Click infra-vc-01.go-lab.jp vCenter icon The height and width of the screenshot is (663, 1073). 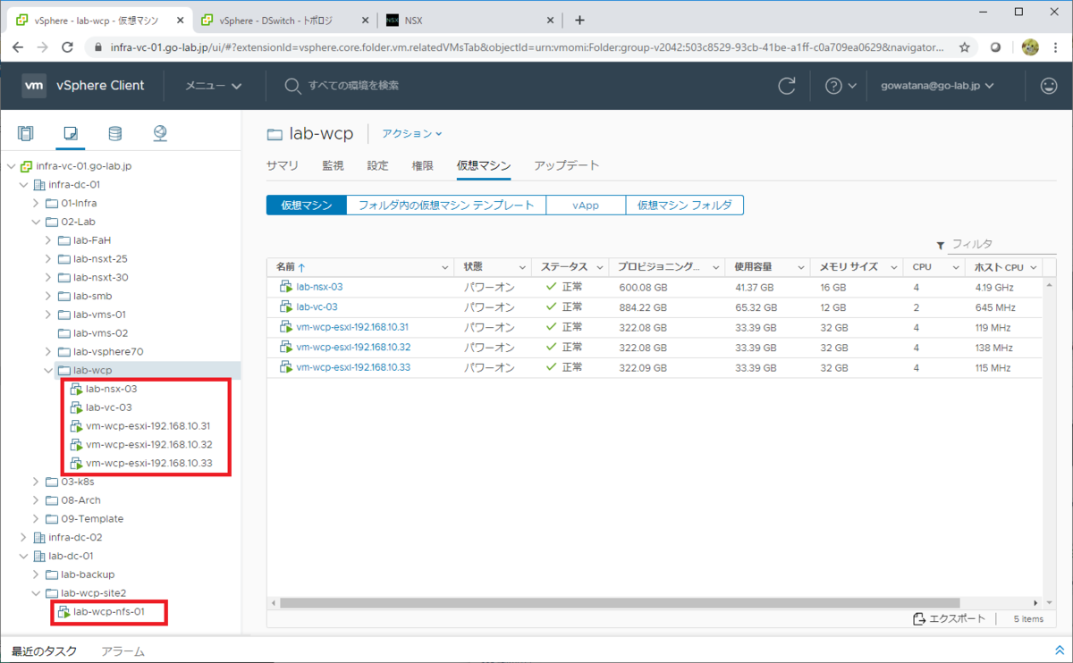click(26, 166)
